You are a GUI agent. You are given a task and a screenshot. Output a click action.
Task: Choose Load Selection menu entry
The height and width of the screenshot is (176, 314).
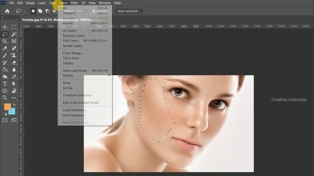click(85, 110)
